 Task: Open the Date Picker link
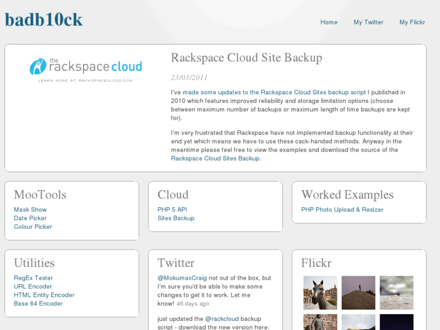click(30, 218)
